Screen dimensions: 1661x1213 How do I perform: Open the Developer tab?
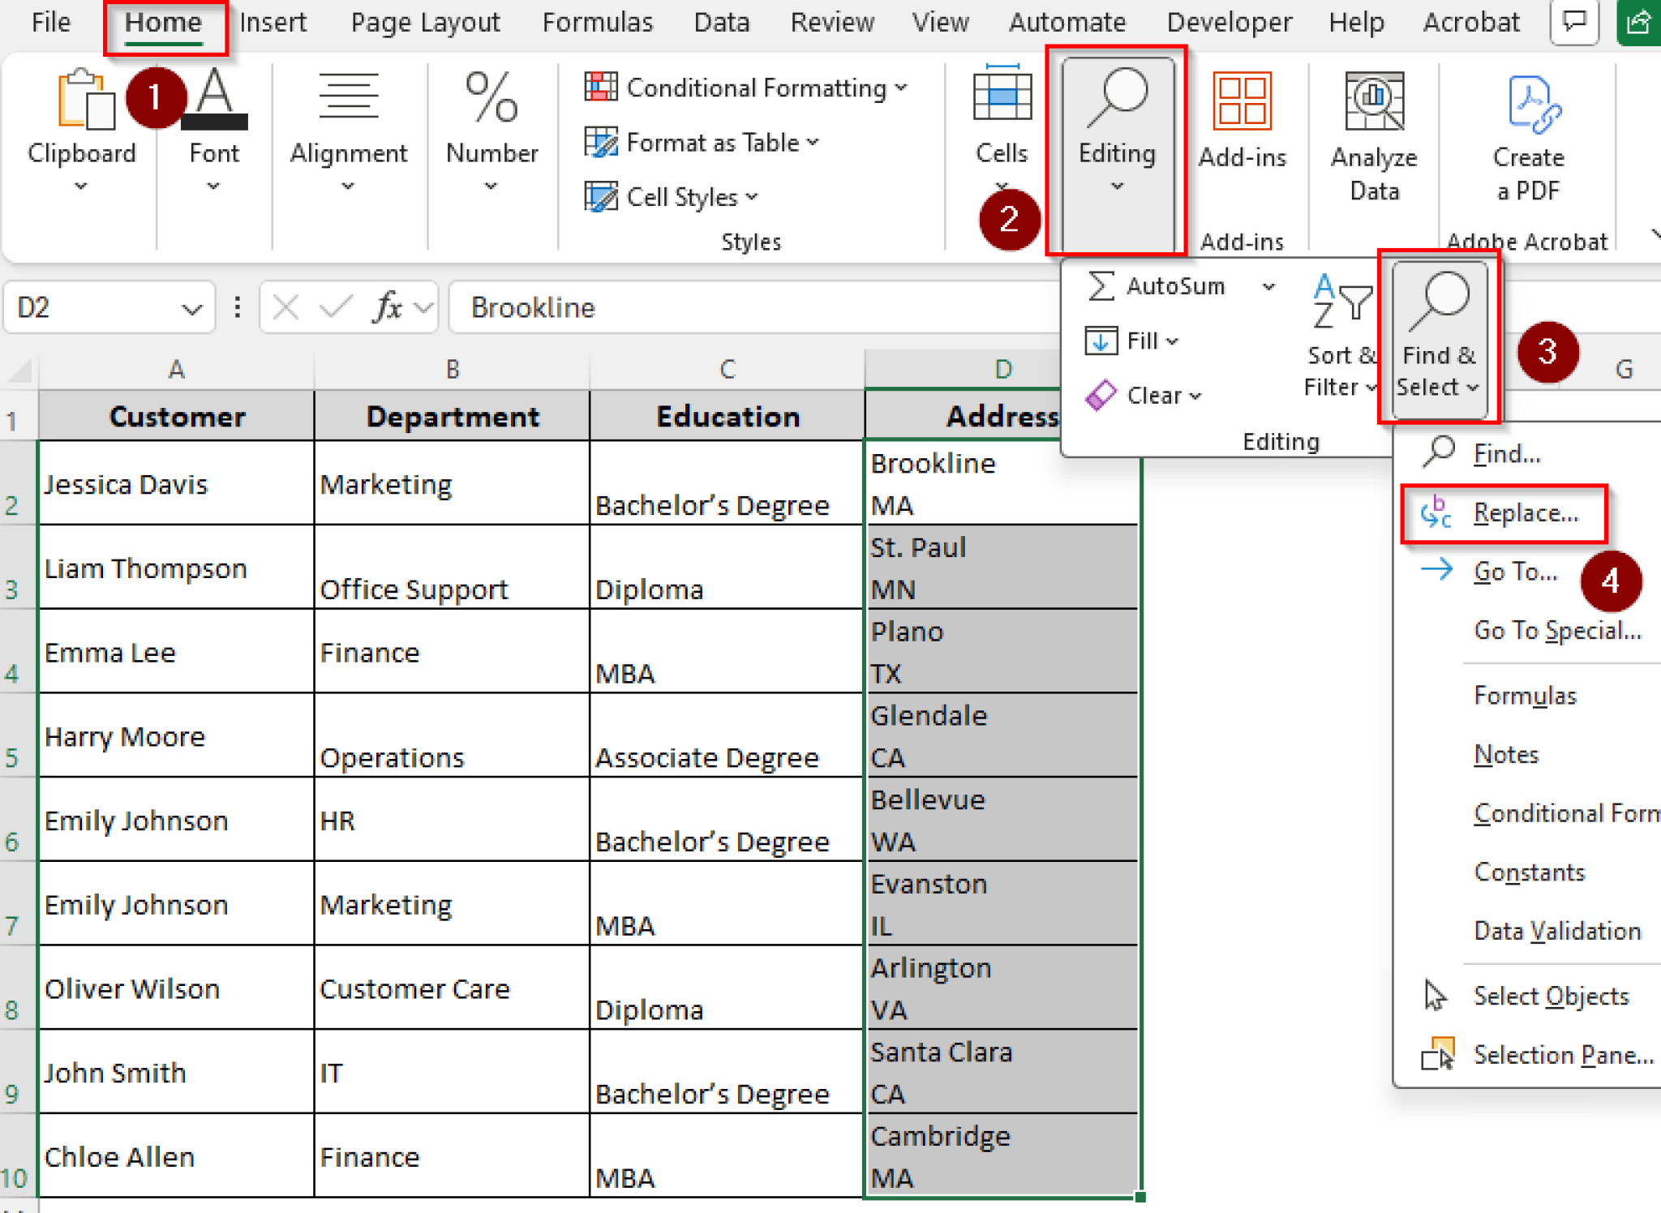[1229, 22]
